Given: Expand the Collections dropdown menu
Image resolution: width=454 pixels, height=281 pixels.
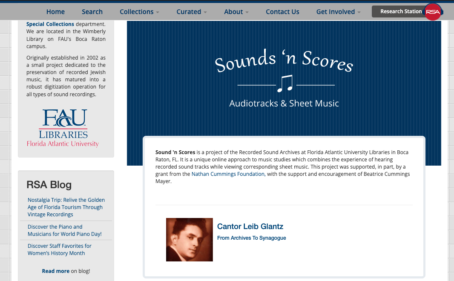Looking at the screenshot, I should point(139,12).
